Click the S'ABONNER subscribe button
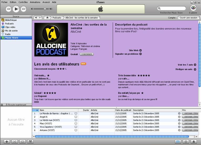This screenshot has width=201, height=145. click(87, 54)
